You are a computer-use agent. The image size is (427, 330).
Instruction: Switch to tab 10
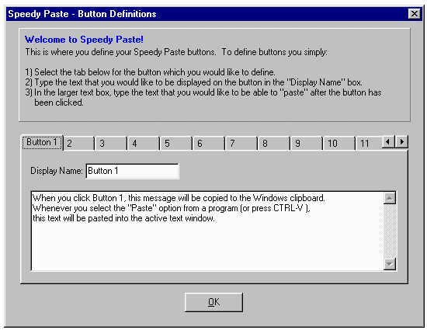340,144
